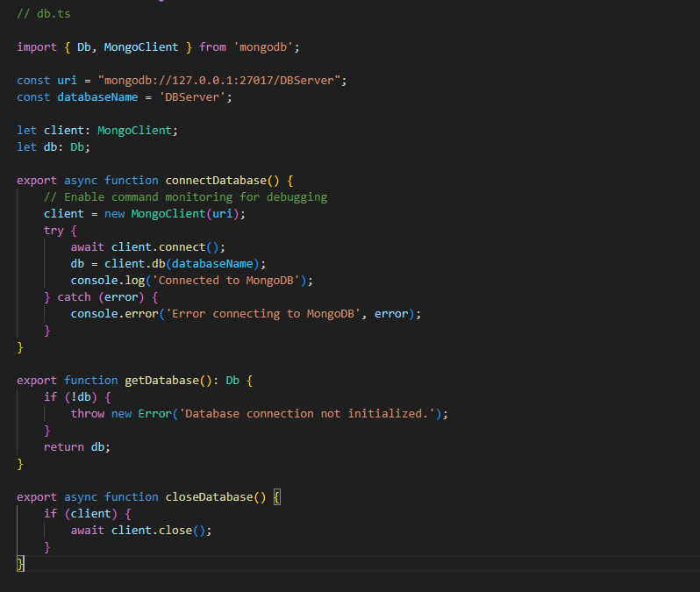700x592 pixels.
Task: Click the '// db.ts' comment line
Action: coord(40,13)
